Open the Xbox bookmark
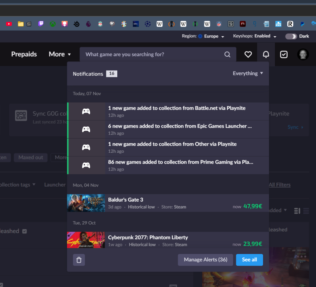The width and height of the screenshot is (316, 287). point(53,24)
